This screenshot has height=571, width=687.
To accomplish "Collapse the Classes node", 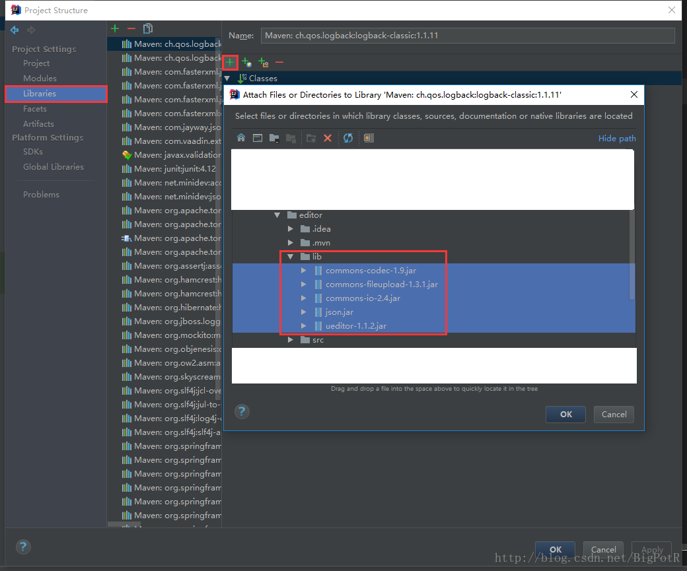I will click(227, 79).
